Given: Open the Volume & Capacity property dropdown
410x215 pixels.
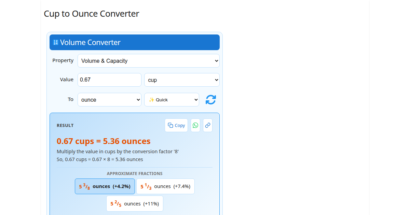Looking at the screenshot, I should [148, 61].
